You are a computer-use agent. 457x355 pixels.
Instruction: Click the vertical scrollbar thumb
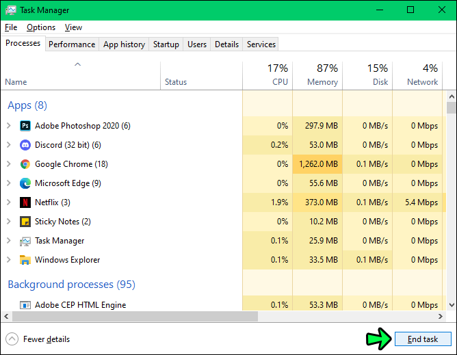pos(452,107)
